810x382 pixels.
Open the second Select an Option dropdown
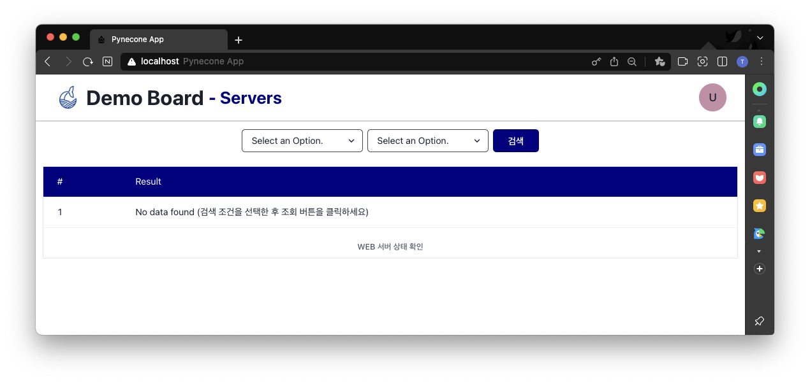[428, 141]
